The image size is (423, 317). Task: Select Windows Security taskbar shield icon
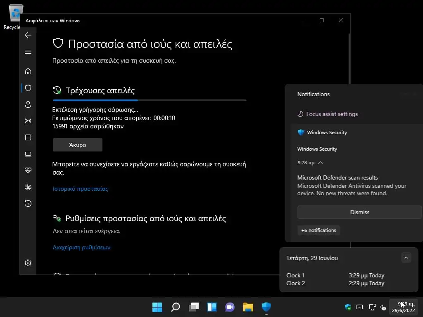pyautogui.click(x=266, y=307)
